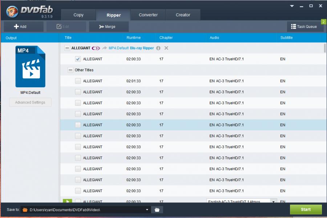Click chapter count 17 in the checked row
327x218 pixels.
tap(161, 59)
